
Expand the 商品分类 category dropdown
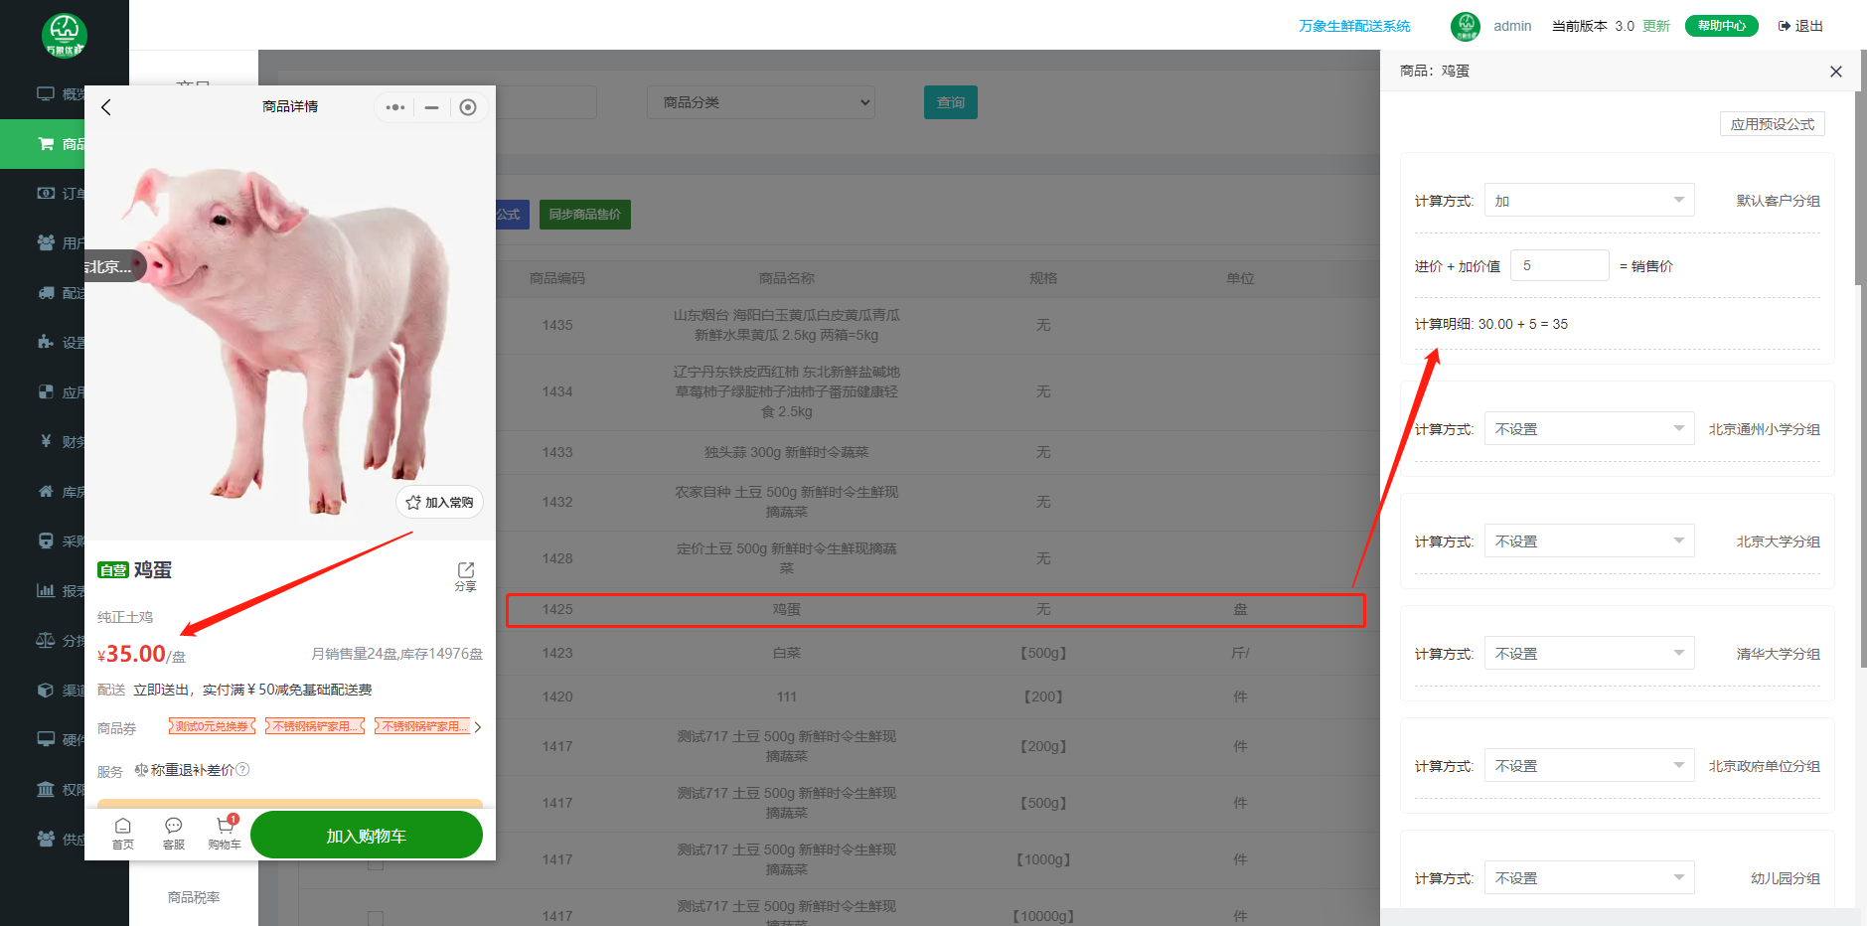click(x=760, y=102)
